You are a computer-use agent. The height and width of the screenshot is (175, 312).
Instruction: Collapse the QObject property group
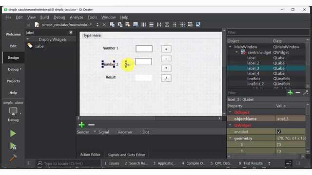click(230, 112)
